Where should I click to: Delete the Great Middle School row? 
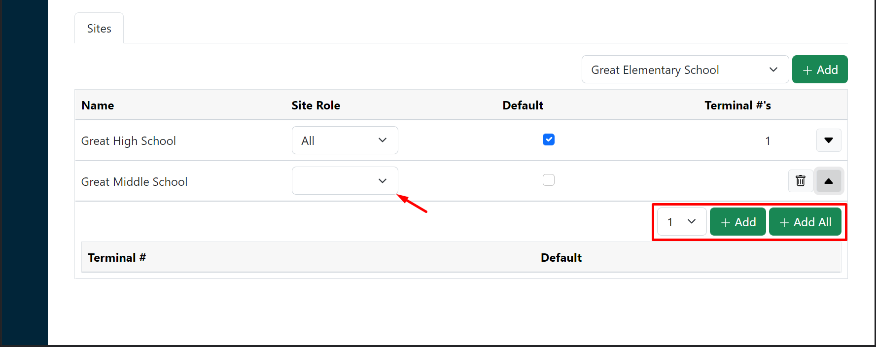click(801, 181)
